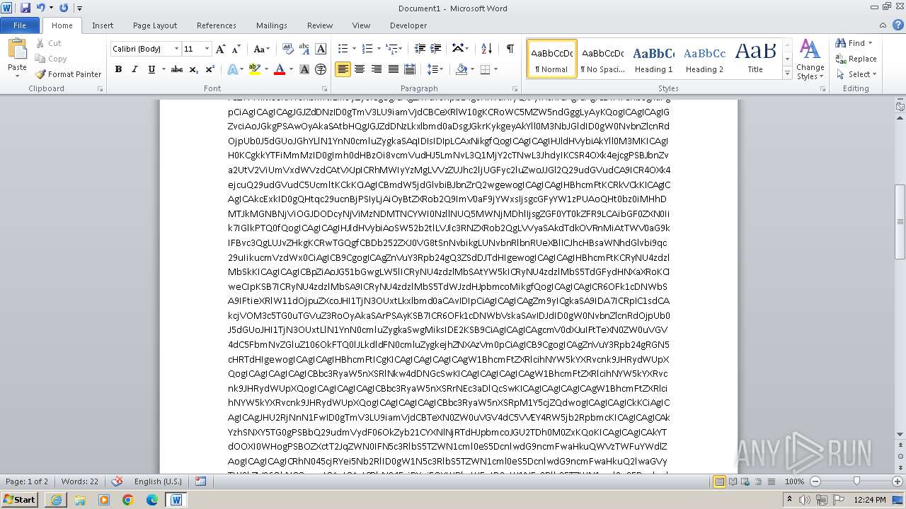This screenshot has width=906, height=509.
Task: Switch to the References tab
Action: point(217,25)
